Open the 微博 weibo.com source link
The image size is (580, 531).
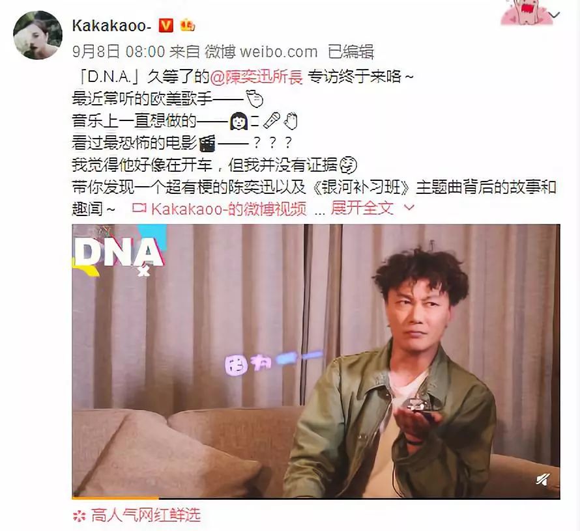(x=261, y=51)
